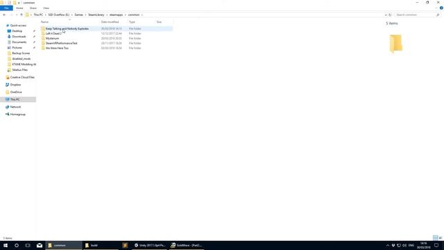The width and height of the screenshot is (444, 250).
Task: Select the Mysterium folder row
Action: (x=107, y=38)
